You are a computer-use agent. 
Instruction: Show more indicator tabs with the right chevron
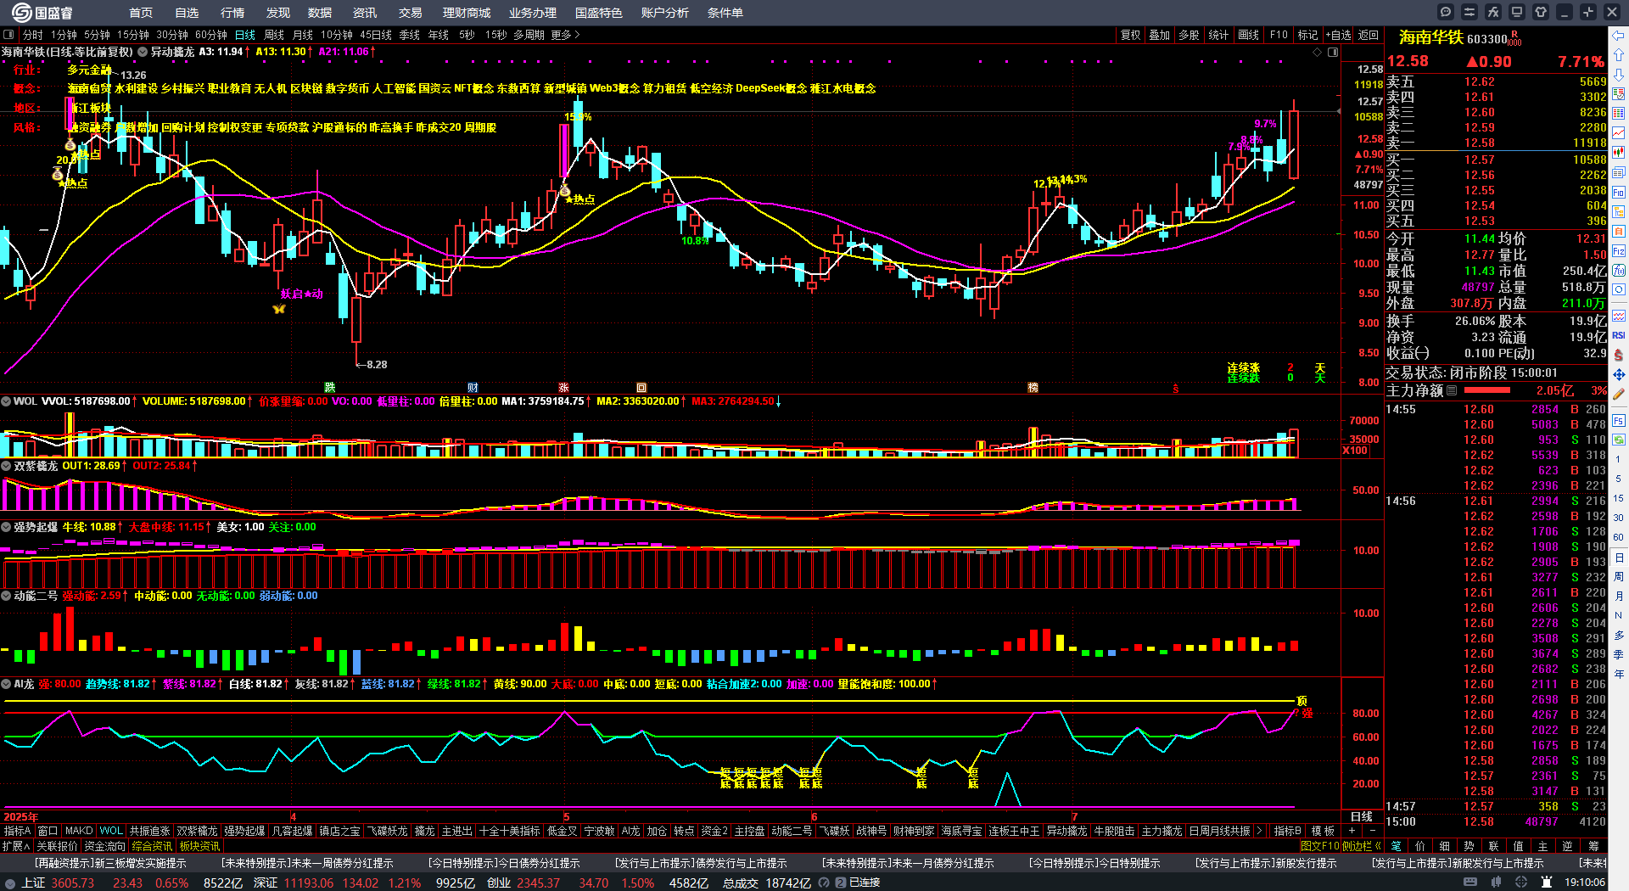tap(1259, 831)
